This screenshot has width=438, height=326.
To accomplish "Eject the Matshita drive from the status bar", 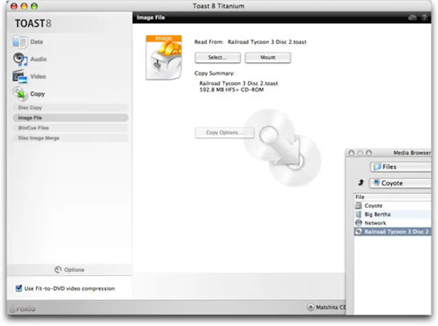I will [311, 307].
